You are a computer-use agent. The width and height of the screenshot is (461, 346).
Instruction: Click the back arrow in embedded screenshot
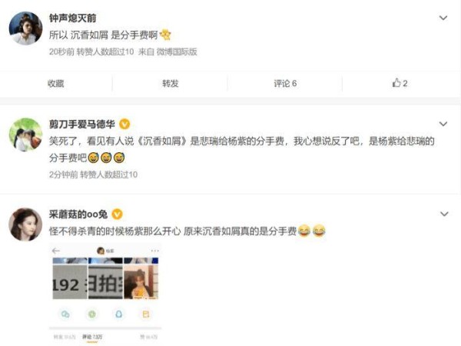click(56, 251)
